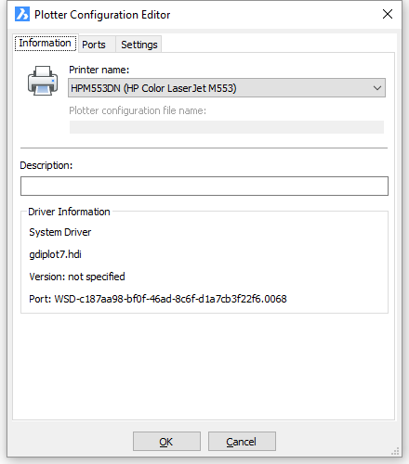Viewport: 409px width, 464px height.
Task: Focus the Description text field
Action: [204, 186]
